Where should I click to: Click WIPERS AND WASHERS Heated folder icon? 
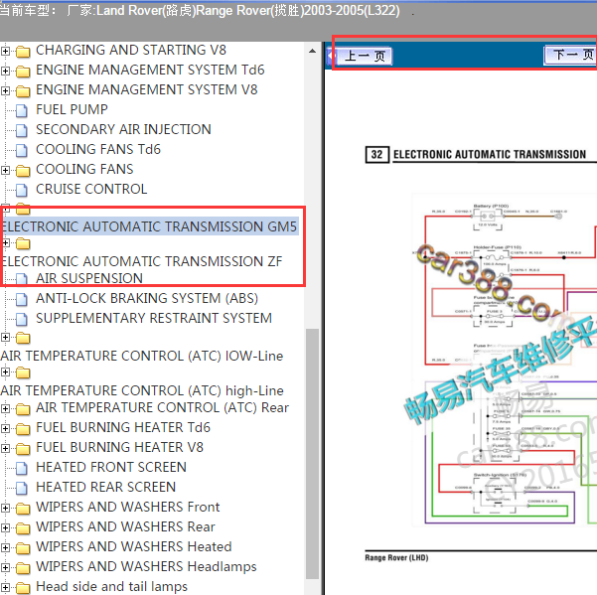[23, 547]
